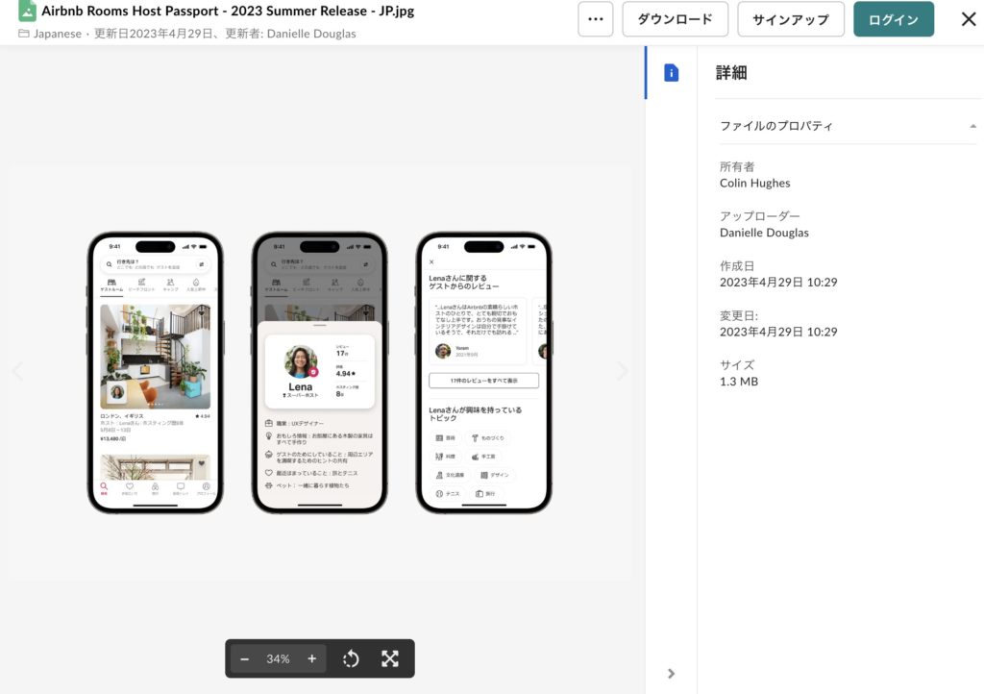The image size is (984, 694).
Task: Click the green image file type icon
Action: pyautogui.click(x=27, y=12)
